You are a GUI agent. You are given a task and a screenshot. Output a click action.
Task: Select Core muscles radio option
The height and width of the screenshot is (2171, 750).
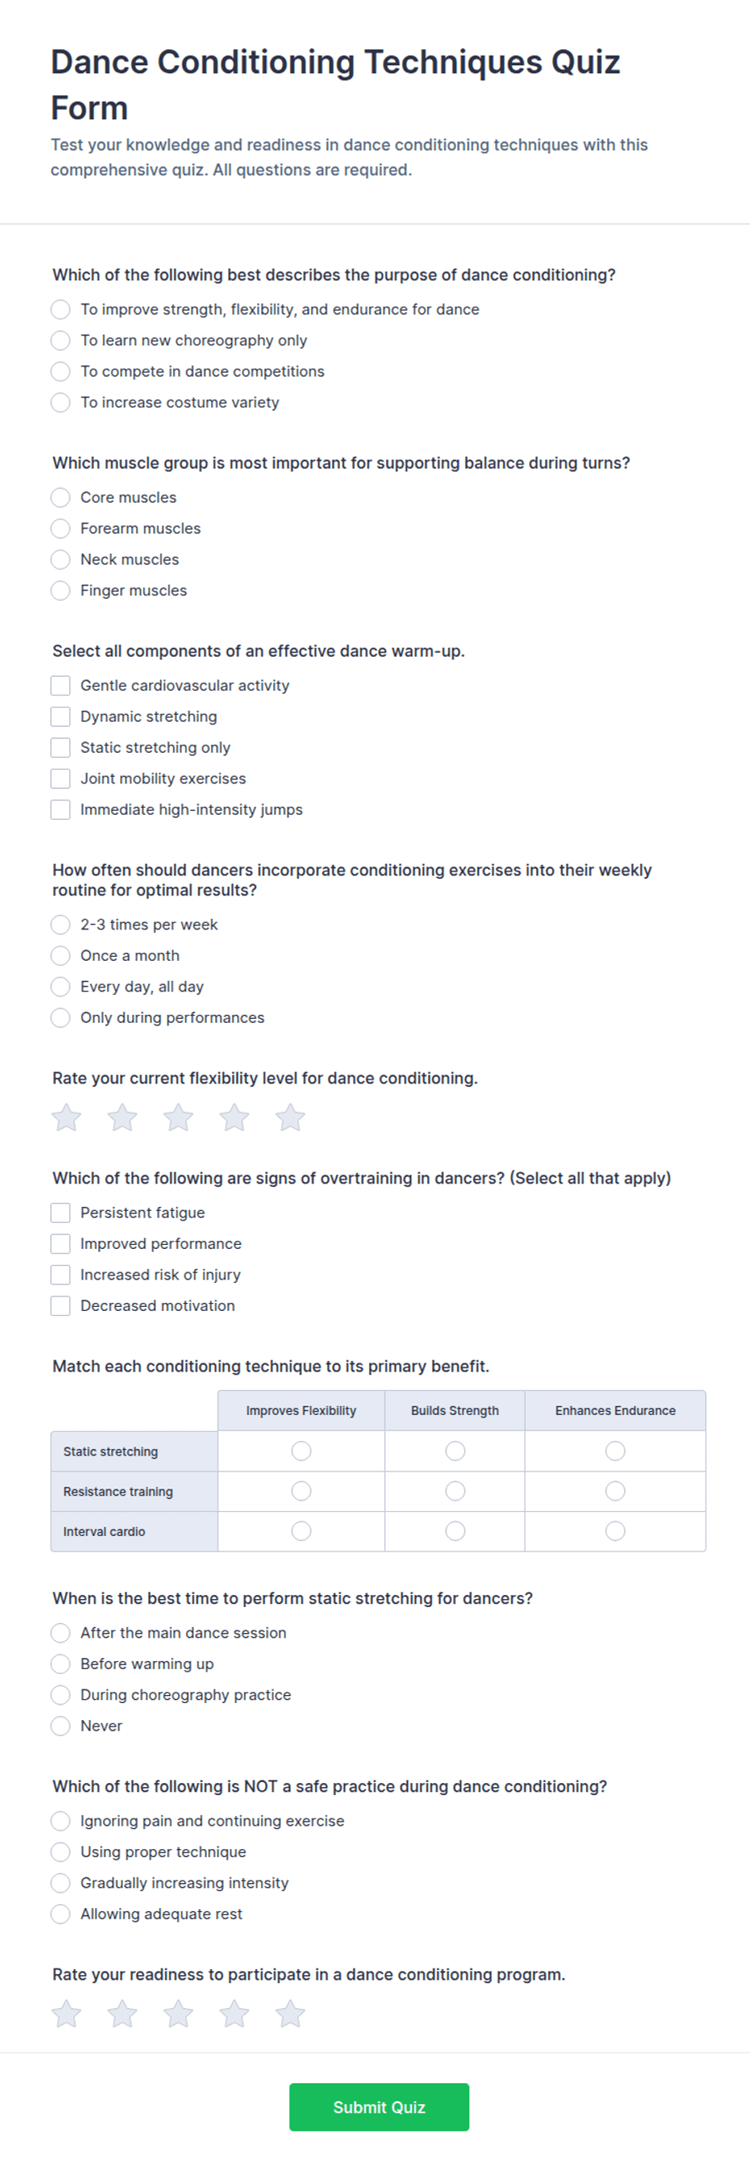[60, 497]
